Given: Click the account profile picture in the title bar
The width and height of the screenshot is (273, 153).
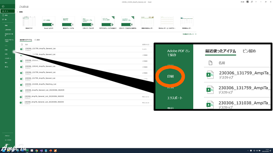Looking at the screenshot, I should 247,2.
